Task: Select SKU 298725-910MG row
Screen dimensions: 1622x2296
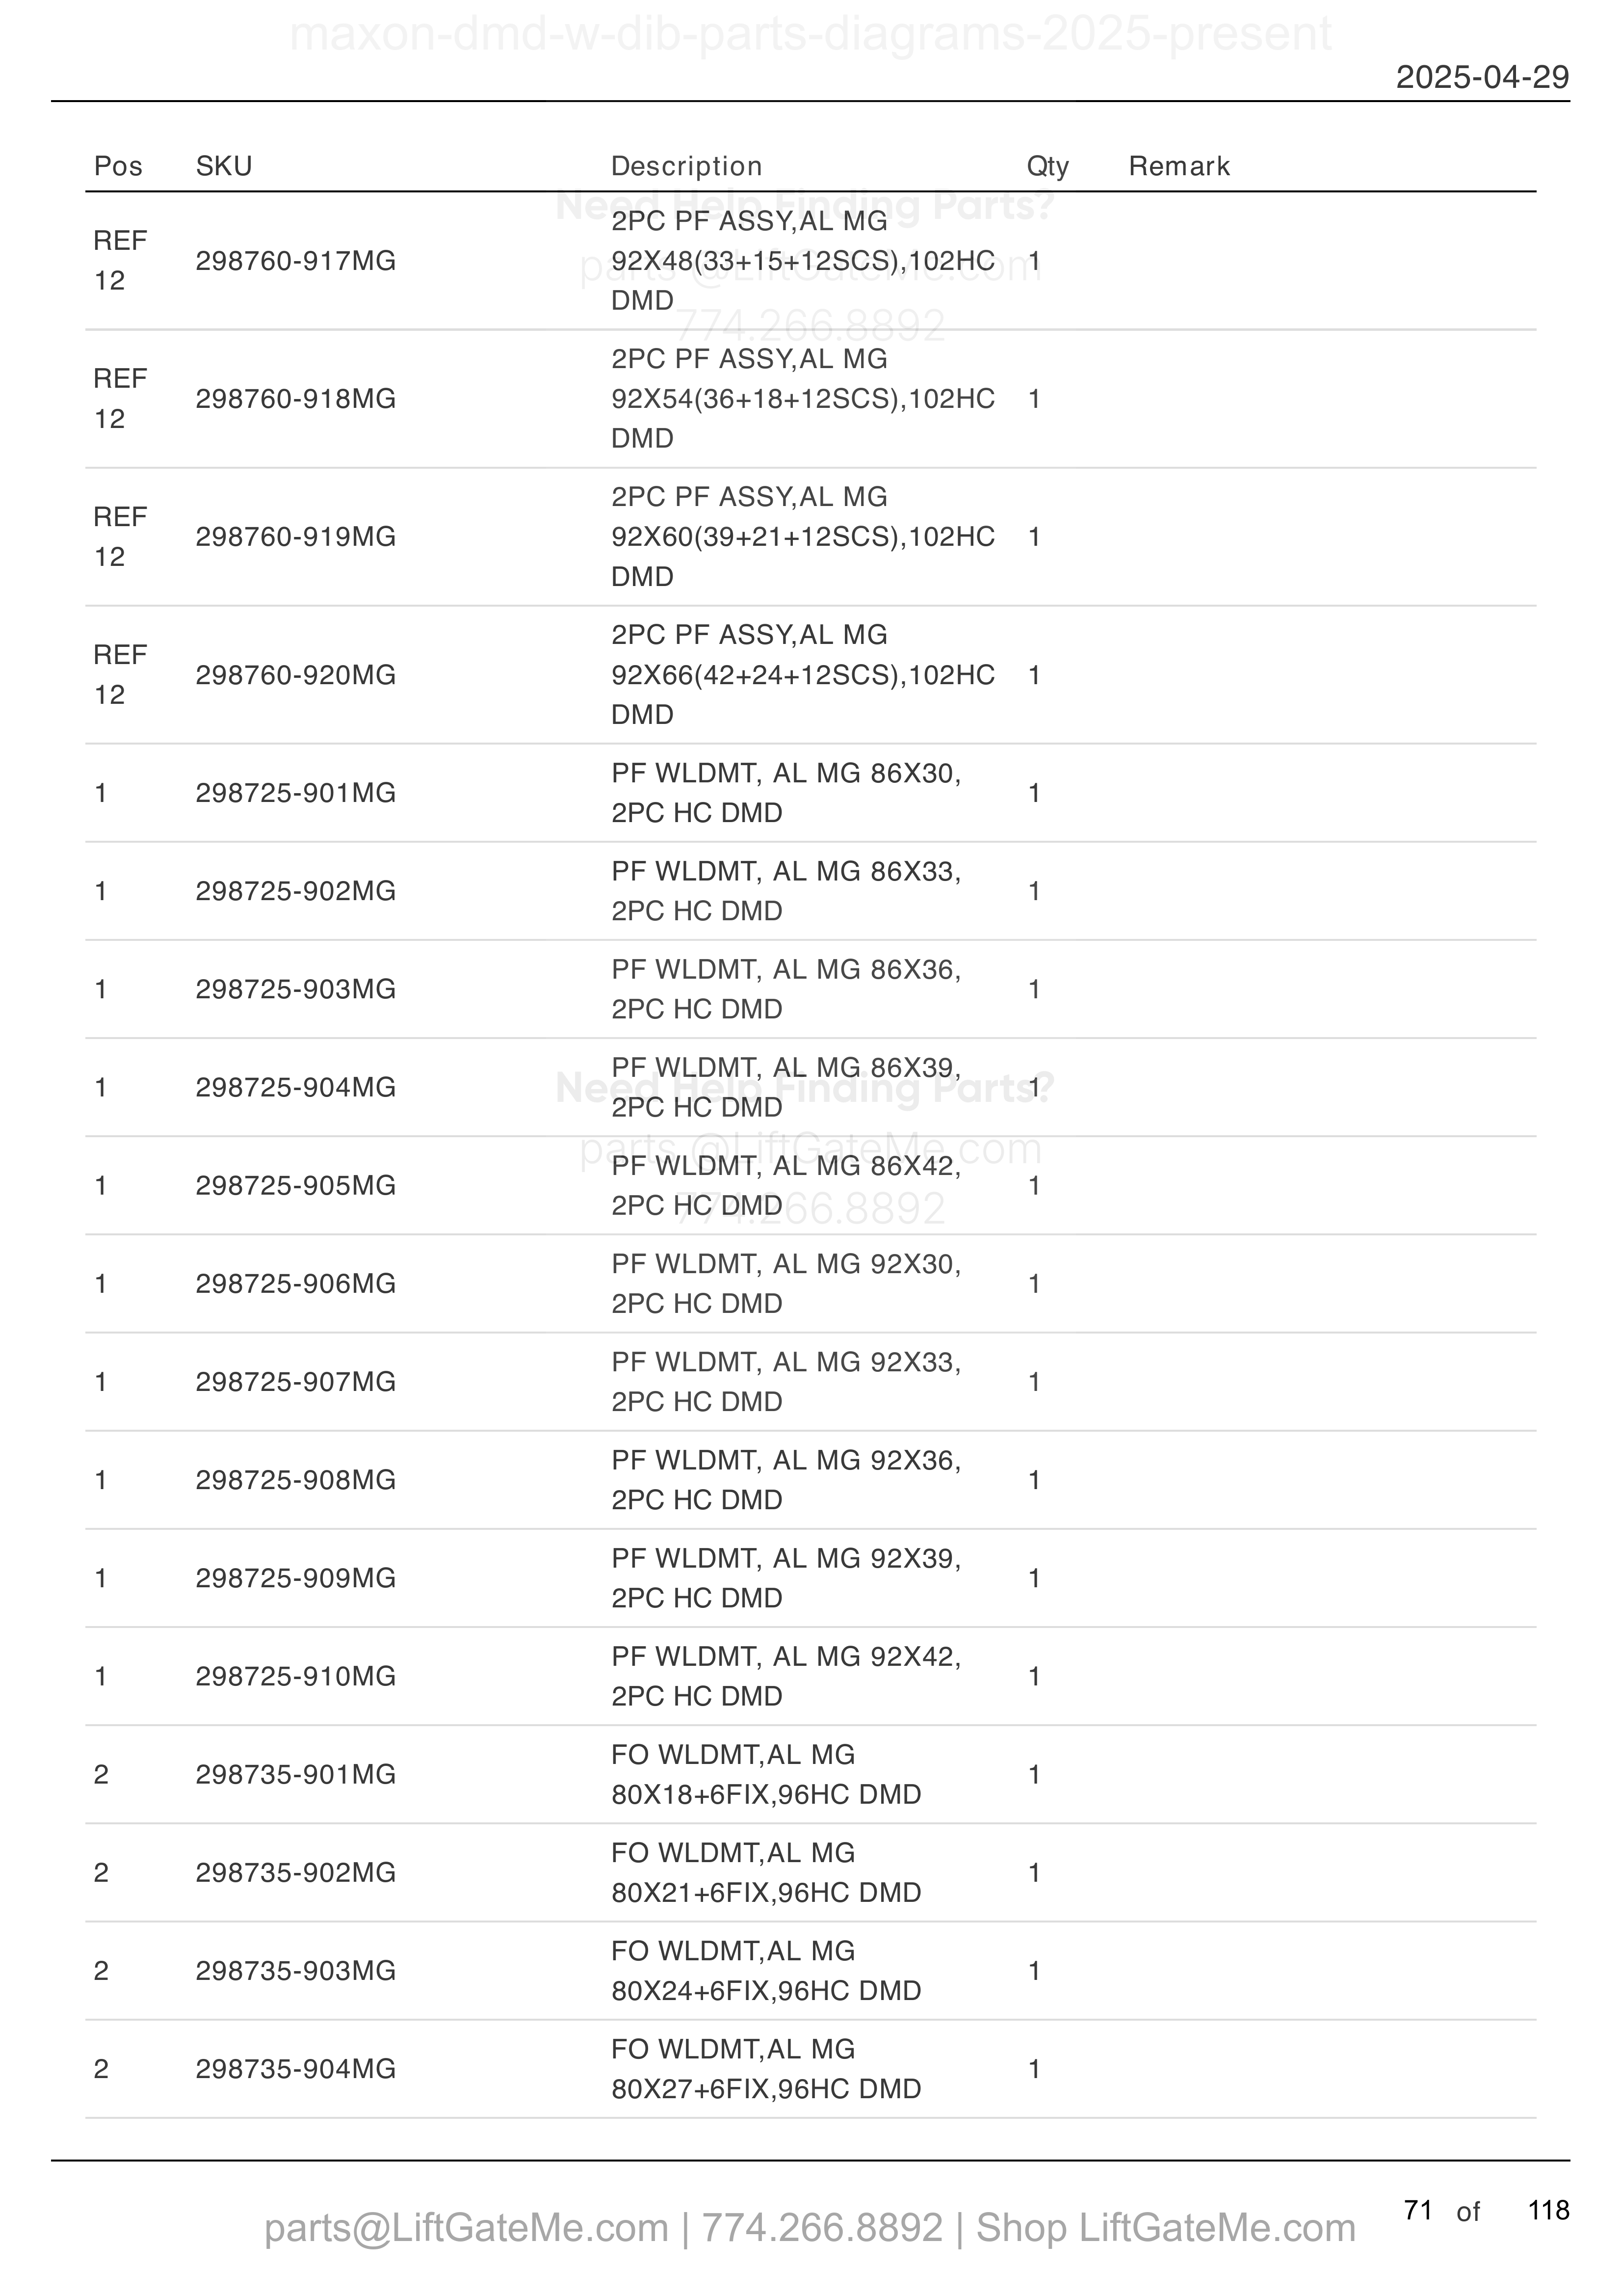Action: pos(811,1676)
